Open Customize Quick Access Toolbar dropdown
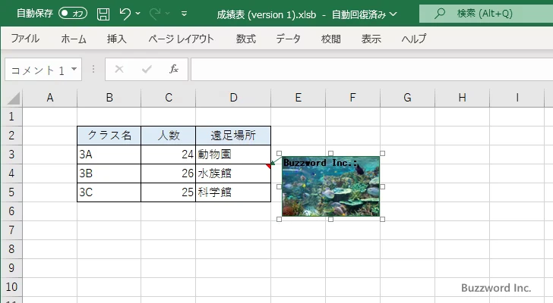The image size is (553, 303). [x=184, y=14]
